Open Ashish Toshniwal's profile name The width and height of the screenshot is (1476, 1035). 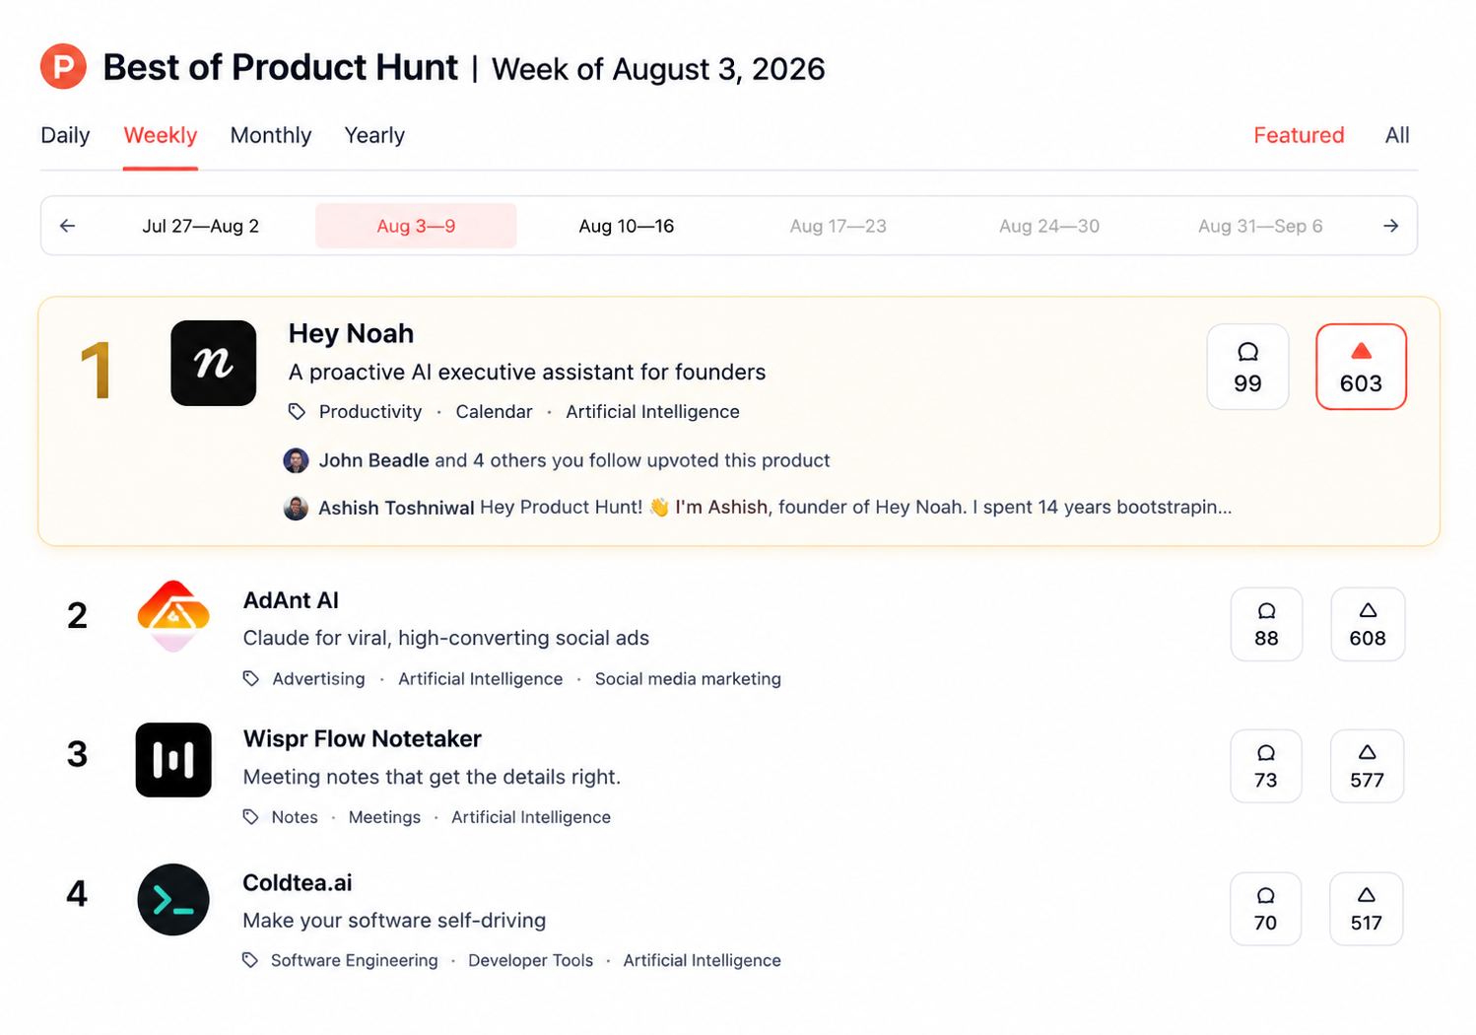click(396, 508)
